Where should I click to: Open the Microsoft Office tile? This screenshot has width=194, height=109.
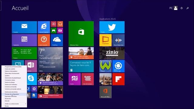point(105,92)
